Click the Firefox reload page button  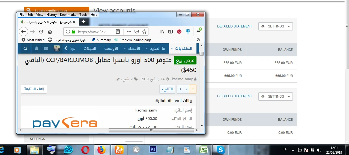click(x=41, y=32)
